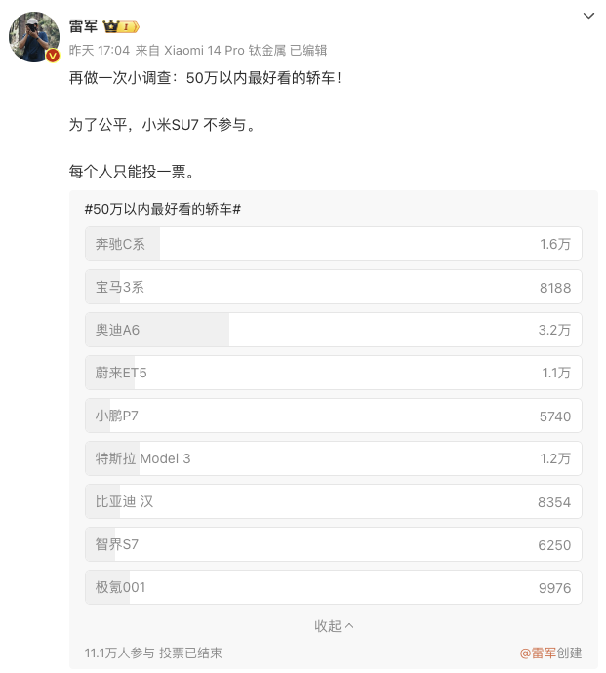Screen dimensions: 606x673
Task: Select the 极氪001 poll option
Action: [x=334, y=587]
